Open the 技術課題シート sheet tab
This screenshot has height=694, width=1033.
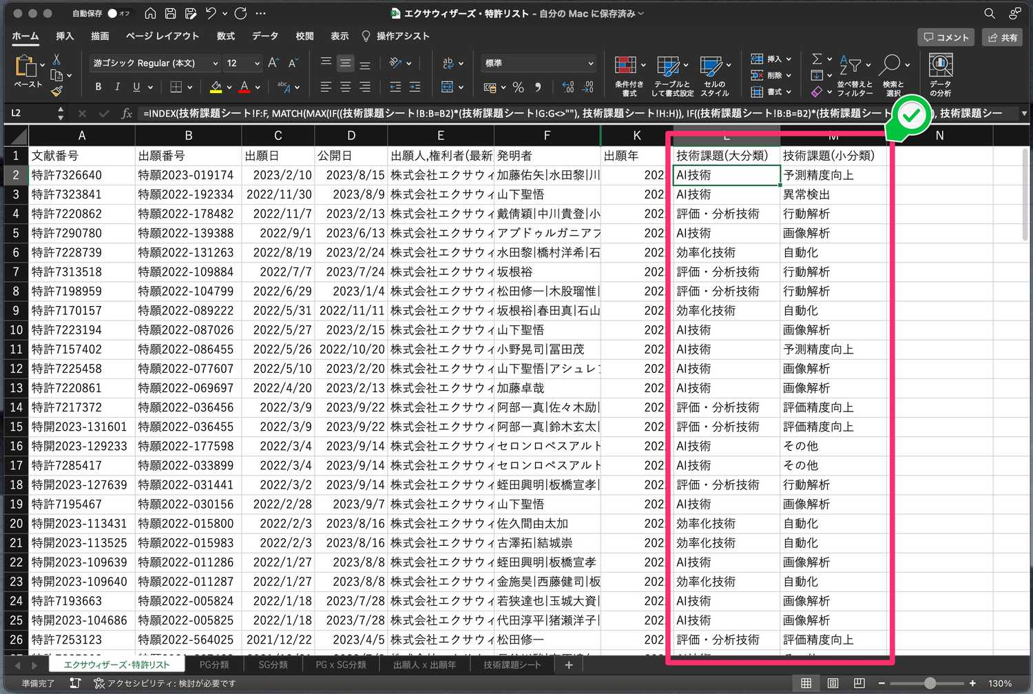coord(512,665)
